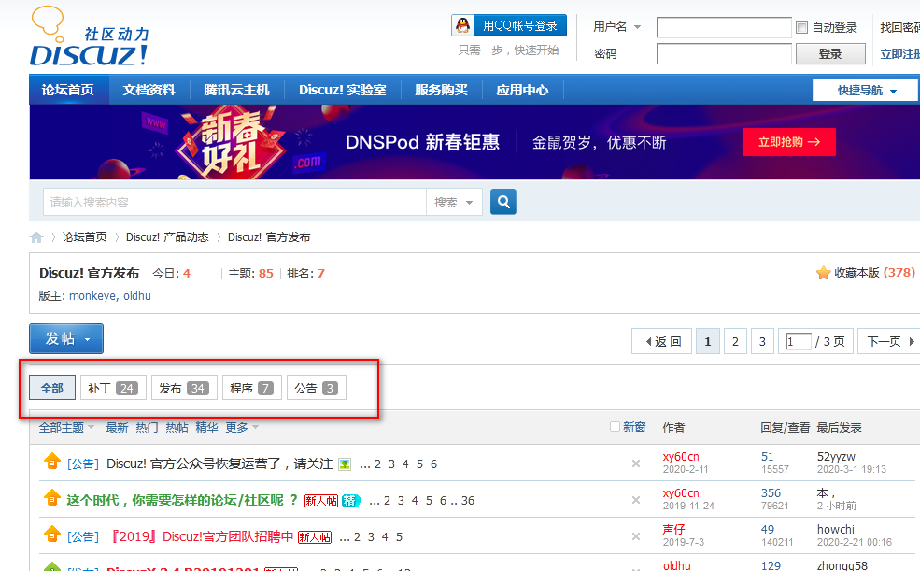Click moderator oldhu link

[137, 296]
